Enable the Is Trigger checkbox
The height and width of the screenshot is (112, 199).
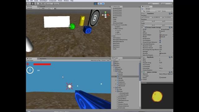coord(160,76)
